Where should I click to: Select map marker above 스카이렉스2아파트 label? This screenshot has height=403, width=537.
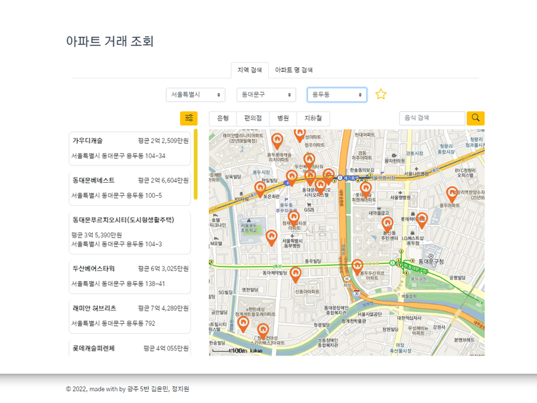(x=263, y=331)
